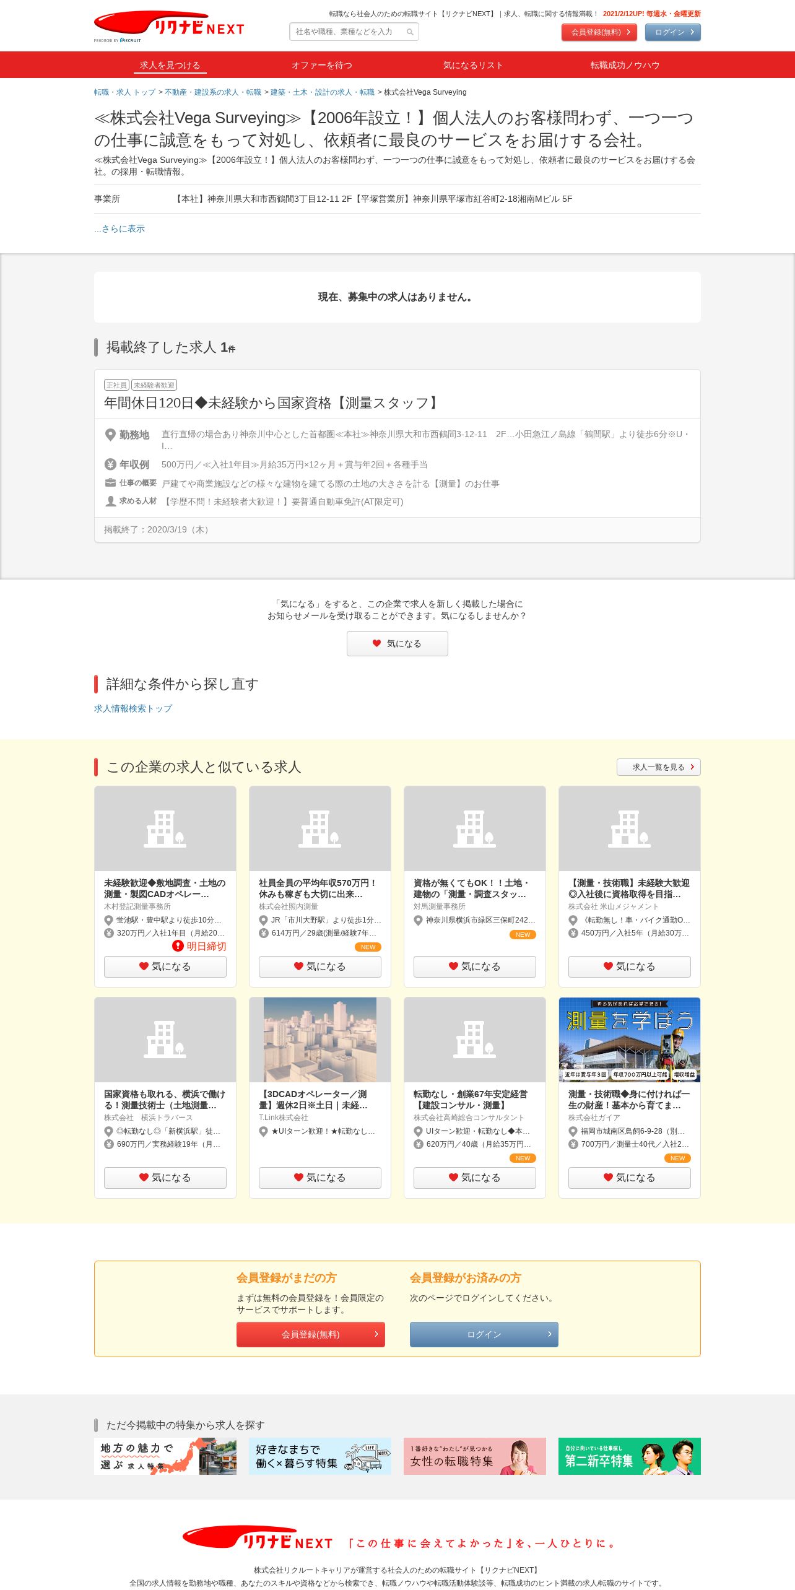Image resolution: width=795 pixels, height=1590 pixels.
Task: Click location pin icon on 横浜トラバース card
Action: [x=108, y=1131]
